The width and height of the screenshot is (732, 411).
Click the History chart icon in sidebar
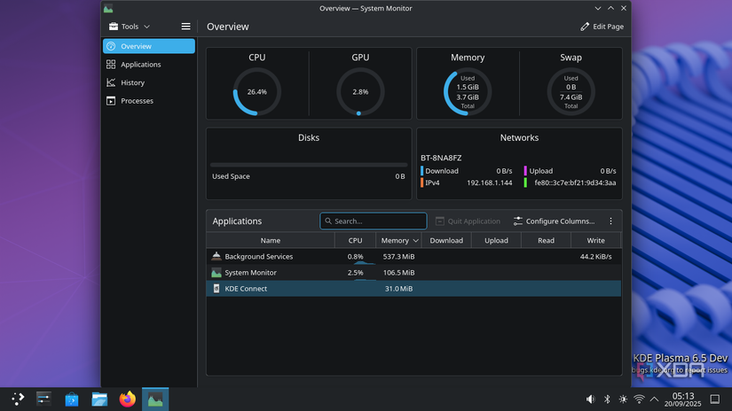111,82
